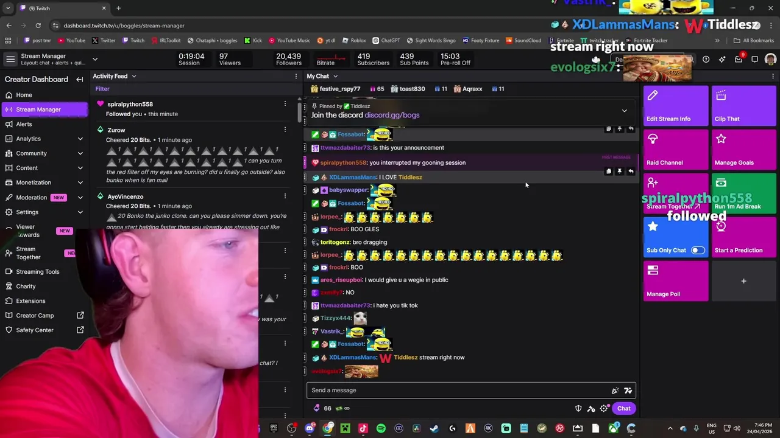Expand the Community sidebar section
This screenshot has width=780, height=438.
(x=80, y=153)
